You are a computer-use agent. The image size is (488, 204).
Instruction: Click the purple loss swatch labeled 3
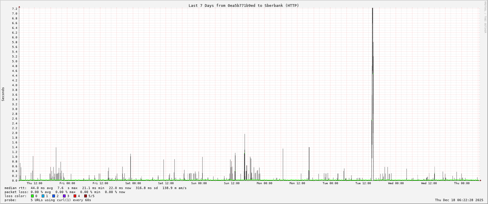pos(64,196)
